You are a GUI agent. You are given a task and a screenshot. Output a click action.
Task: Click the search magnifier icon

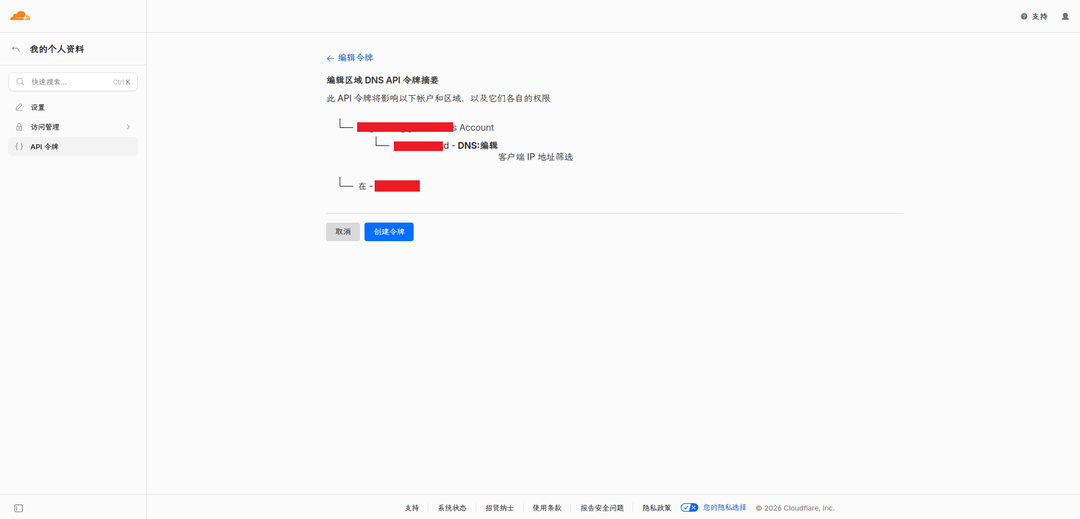(x=20, y=82)
